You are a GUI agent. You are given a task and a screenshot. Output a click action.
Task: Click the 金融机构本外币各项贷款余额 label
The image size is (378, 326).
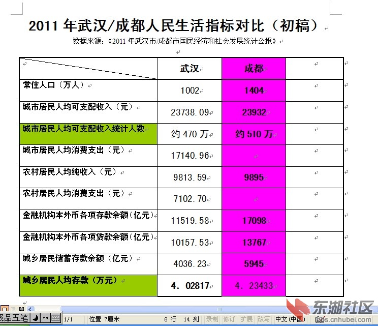88,237
